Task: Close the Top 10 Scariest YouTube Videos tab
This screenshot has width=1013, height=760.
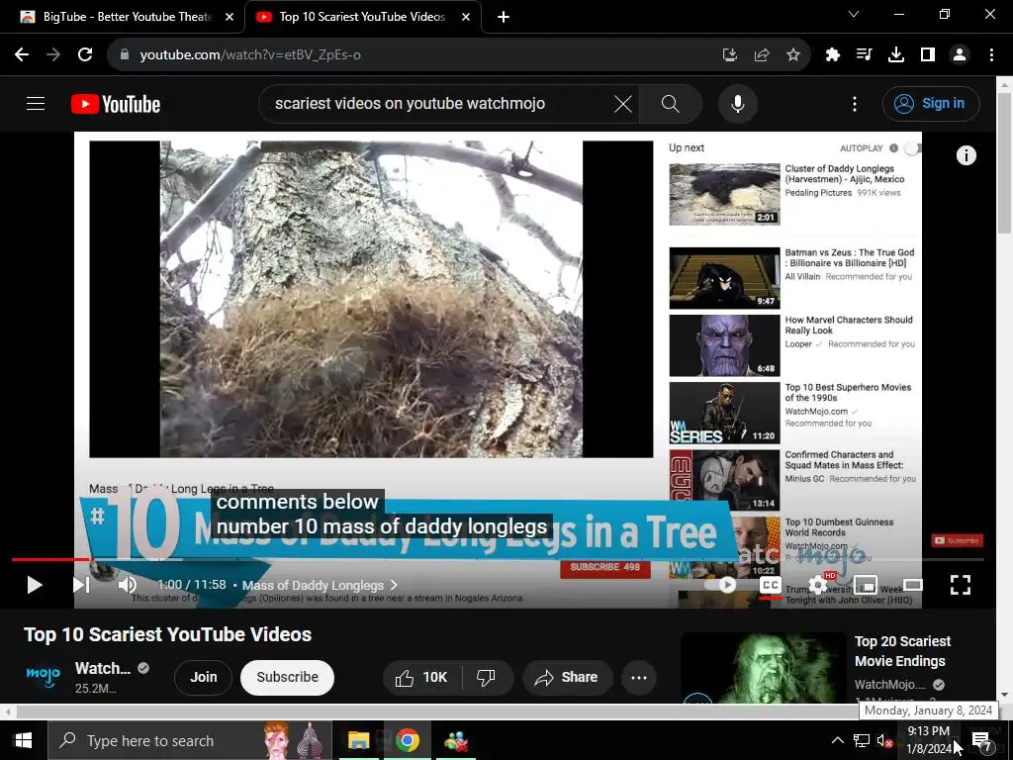Action: [x=466, y=17]
